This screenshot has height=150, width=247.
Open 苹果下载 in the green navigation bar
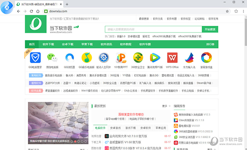[87, 44]
